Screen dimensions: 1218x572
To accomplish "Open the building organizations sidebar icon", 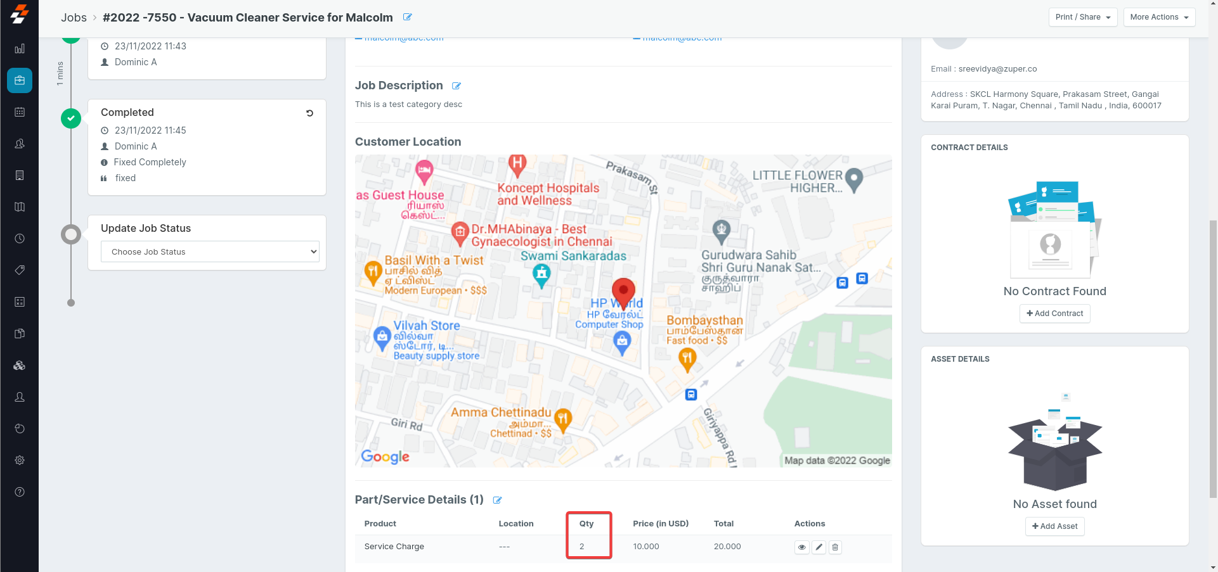I will click(x=20, y=175).
